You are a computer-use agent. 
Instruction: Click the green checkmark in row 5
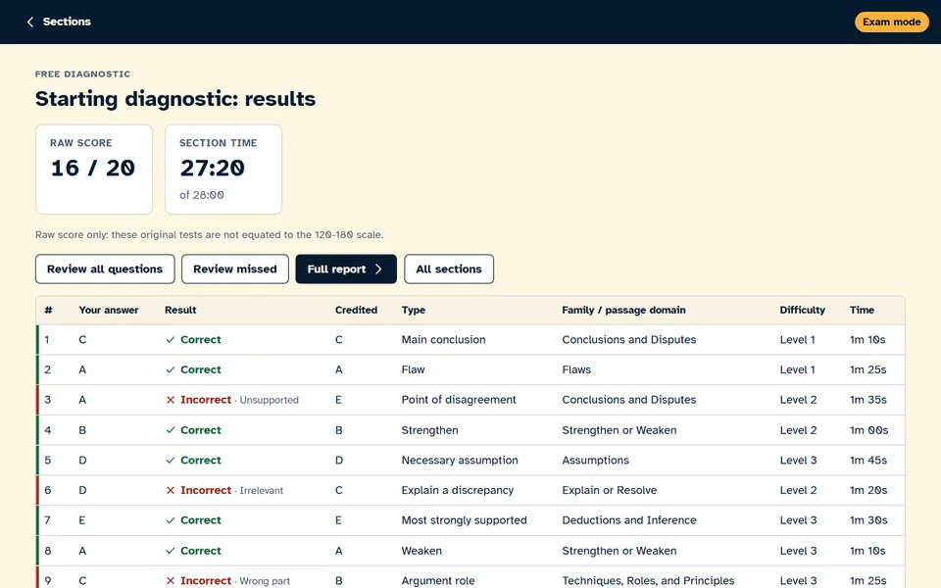[x=171, y=461]
